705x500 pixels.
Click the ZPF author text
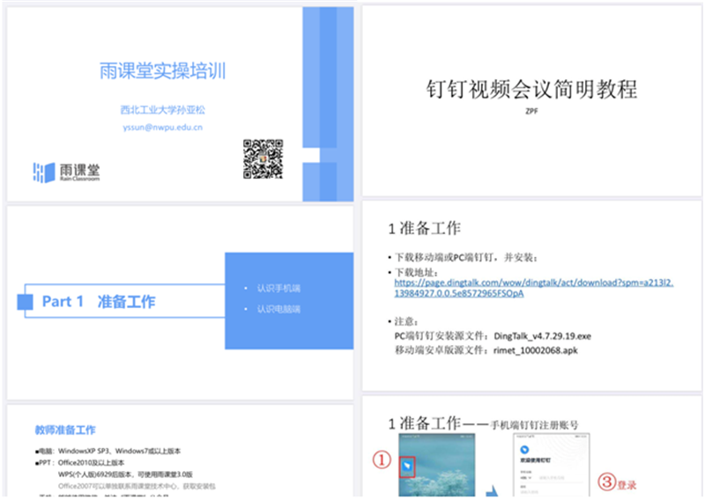point(531,111)
